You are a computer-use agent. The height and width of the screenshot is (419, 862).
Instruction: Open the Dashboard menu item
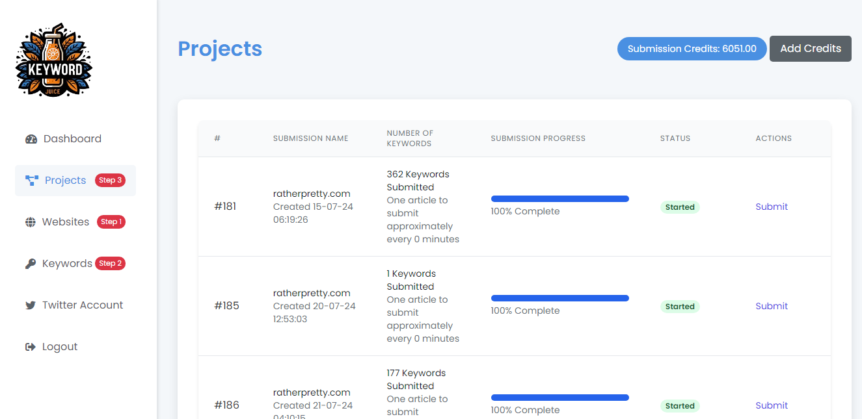point(72,139)
